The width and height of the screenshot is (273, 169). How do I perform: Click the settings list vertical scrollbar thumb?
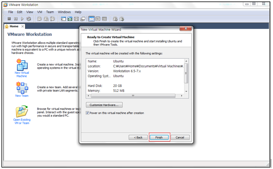[x=186, y=73]
